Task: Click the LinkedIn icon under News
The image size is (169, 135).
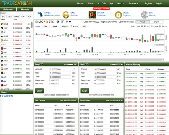Action: point(5,96)
